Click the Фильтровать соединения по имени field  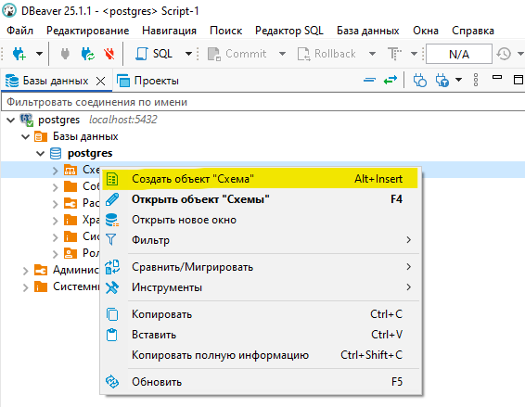[262, 102]
